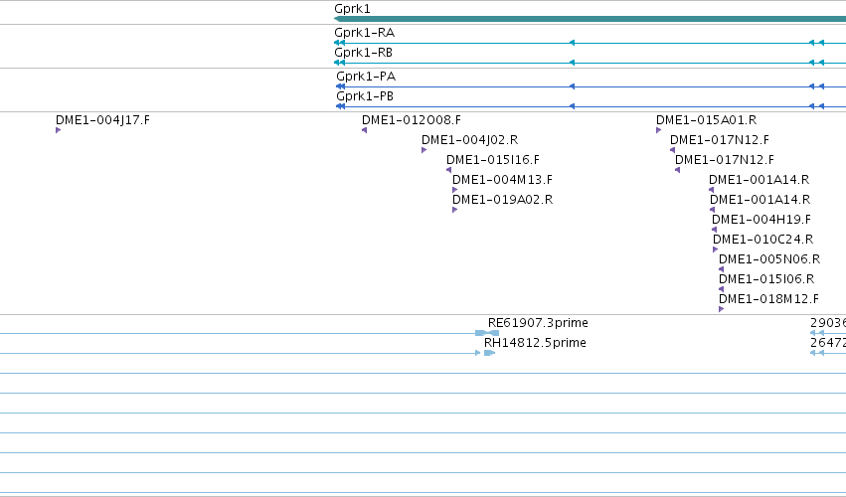Select the DME1-012O08.F label
Image resolution: width=846 pixels, height=497 pixels.
(x=412, y=120)
